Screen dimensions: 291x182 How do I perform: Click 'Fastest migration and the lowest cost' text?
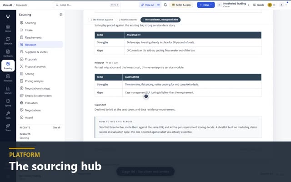139,67
